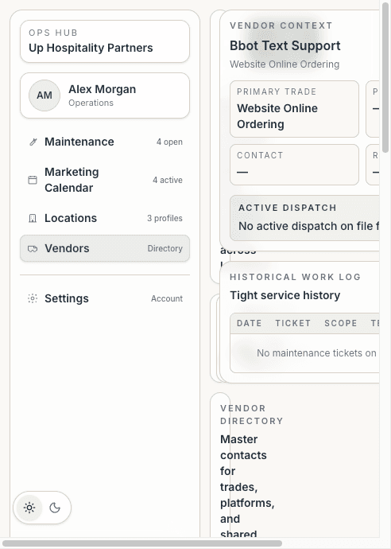Click the Operations role text
391x549 pixels.
coord(91,103)
